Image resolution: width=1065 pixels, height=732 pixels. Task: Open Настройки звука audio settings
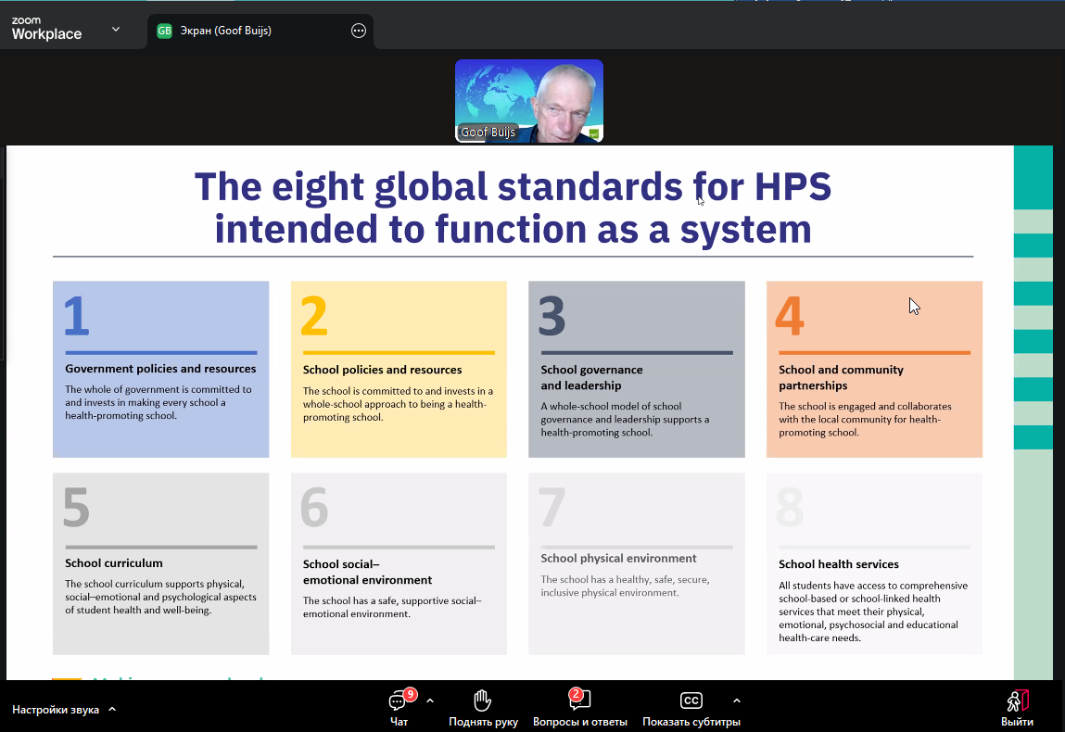[x=56, y=710]
